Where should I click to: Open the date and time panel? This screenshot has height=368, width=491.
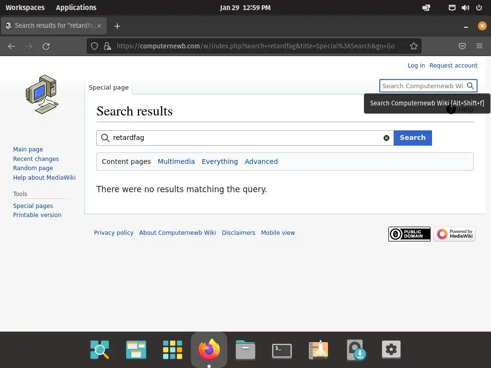[x=245, y=8]
